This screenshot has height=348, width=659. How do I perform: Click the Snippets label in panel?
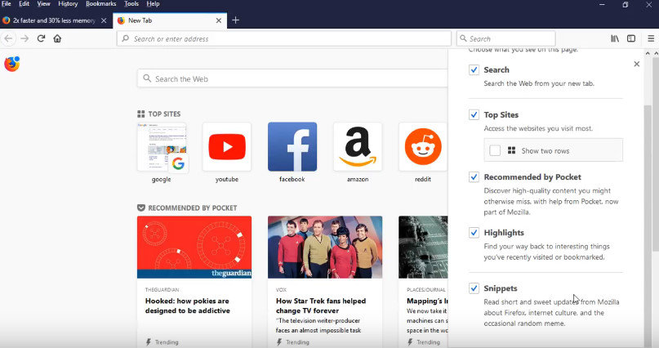point(500,288)
